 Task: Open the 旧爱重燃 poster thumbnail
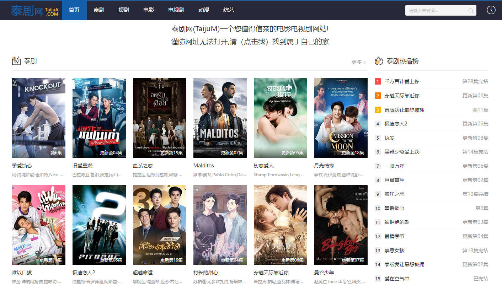pyautogui.click(x=99, y=118)
